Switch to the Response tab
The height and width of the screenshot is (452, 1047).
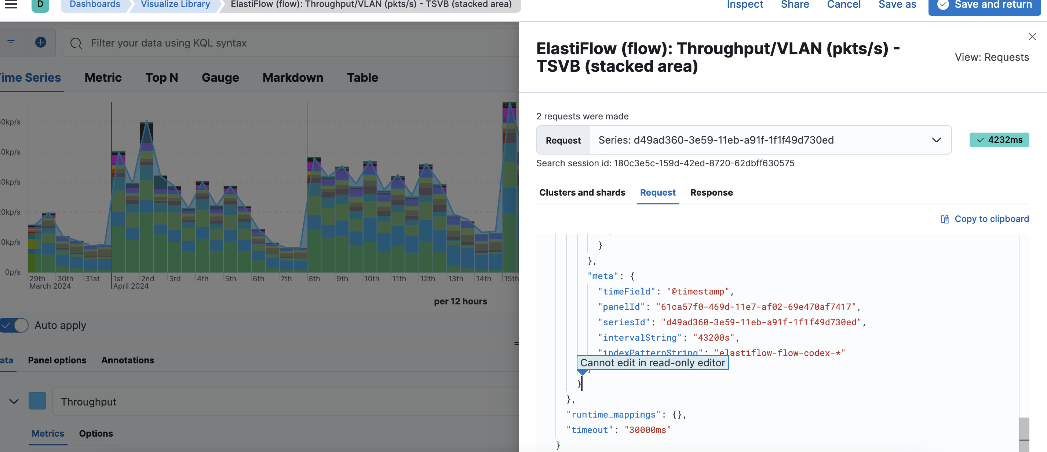tap(711, 193)
